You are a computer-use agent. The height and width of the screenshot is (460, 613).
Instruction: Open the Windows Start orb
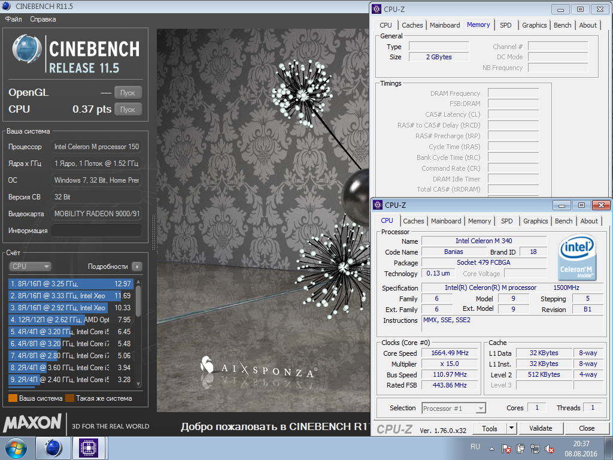(16, 448)
